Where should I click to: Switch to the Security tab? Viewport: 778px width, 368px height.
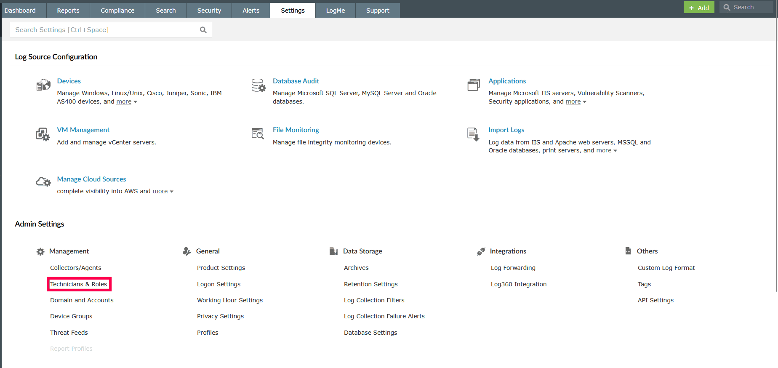[209, 11]
